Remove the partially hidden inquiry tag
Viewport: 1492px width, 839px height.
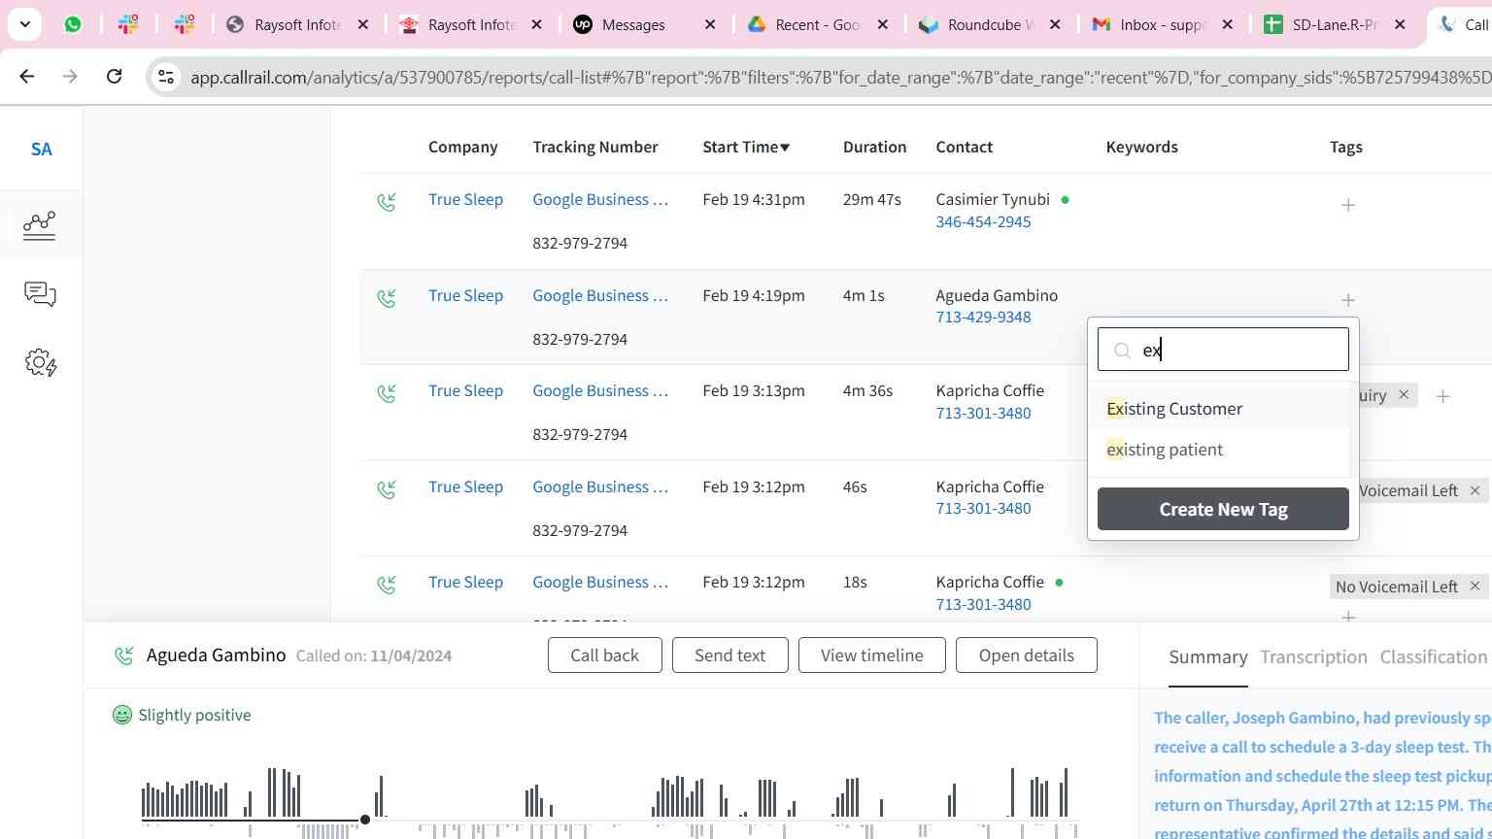pos(1404,395)
